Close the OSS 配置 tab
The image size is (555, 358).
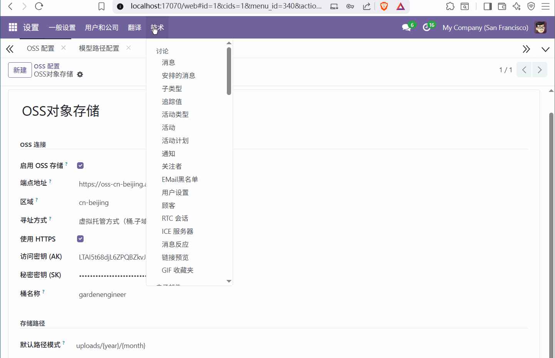pyautogui.click(x=64, y=48)
